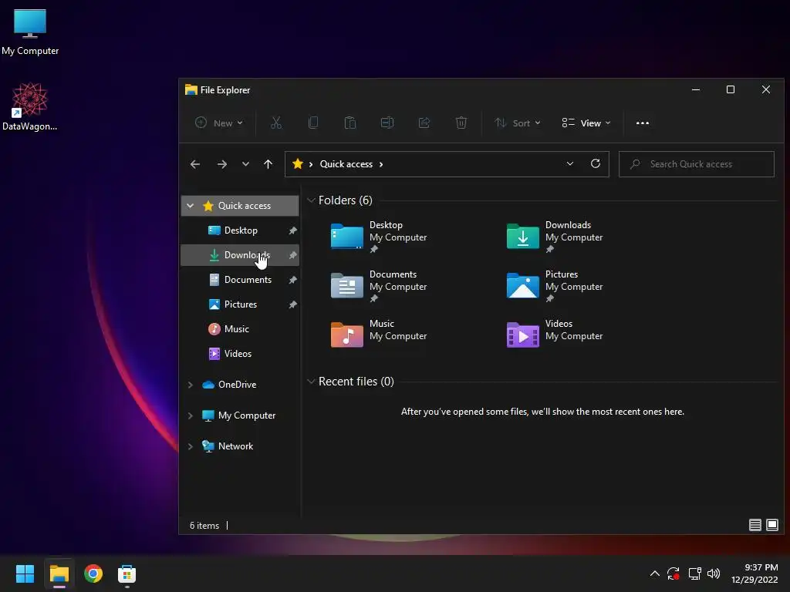Select Downloads in navigation pane
The image size is (790, 592).
tap(240, 254)
